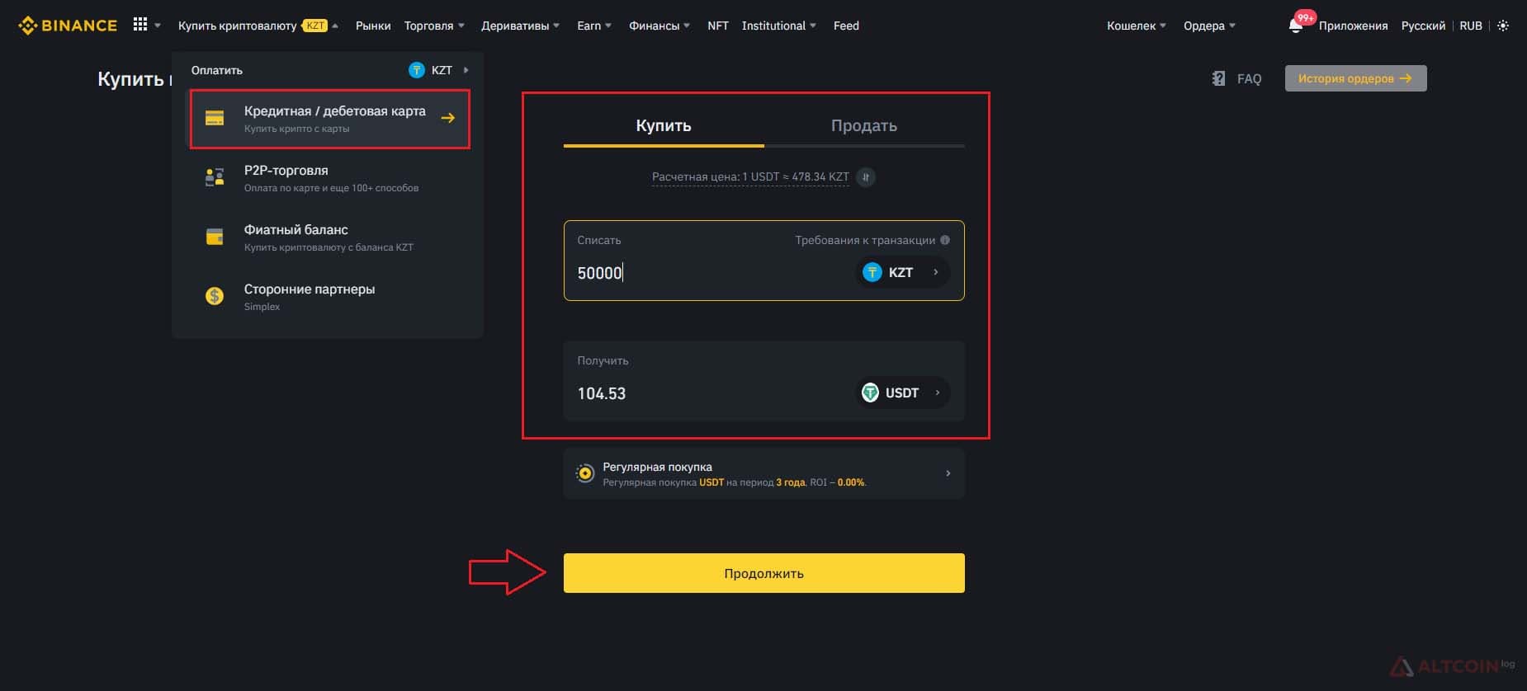This screenshot has width=1527, height=691.
Task: Expand the Торговля dropdown menu
Action: [x=434, y=26]
